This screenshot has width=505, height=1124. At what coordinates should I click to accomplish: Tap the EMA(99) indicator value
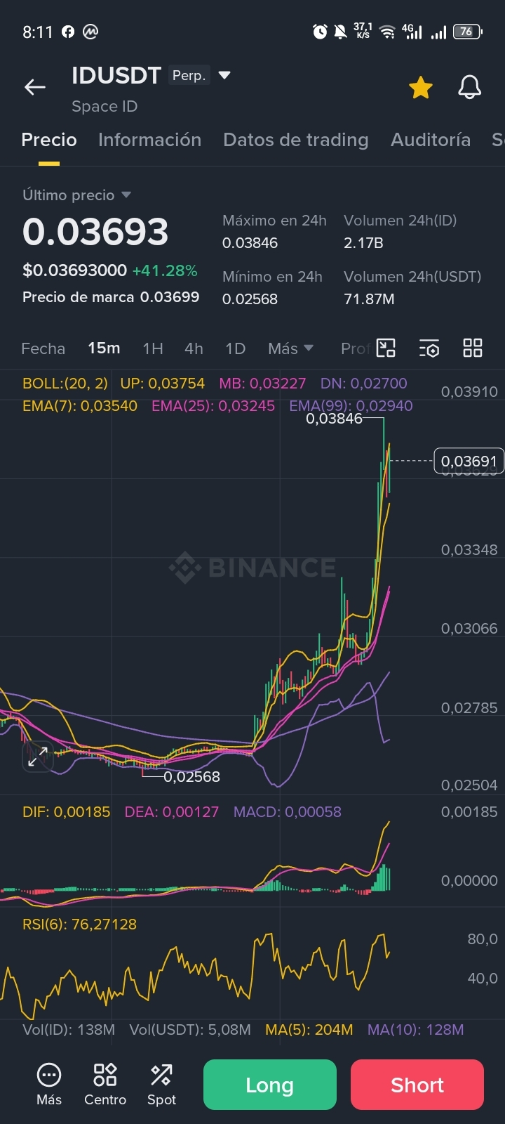pos(351,405)
